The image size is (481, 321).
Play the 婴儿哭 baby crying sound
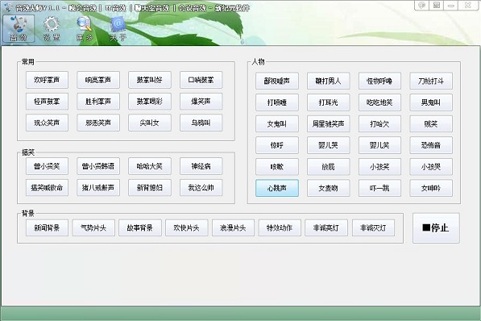pyautogui.click(x=328, y=145)
